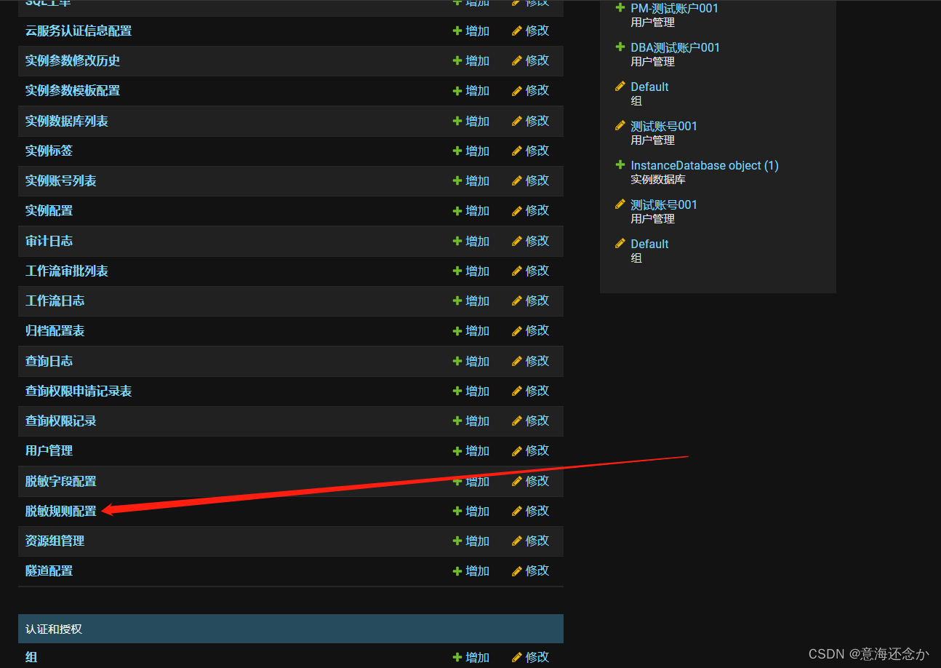Open the 云服务认证信息配置 model page
The height and width of the screenshot is (668, 941).
[x=79, y=31]
